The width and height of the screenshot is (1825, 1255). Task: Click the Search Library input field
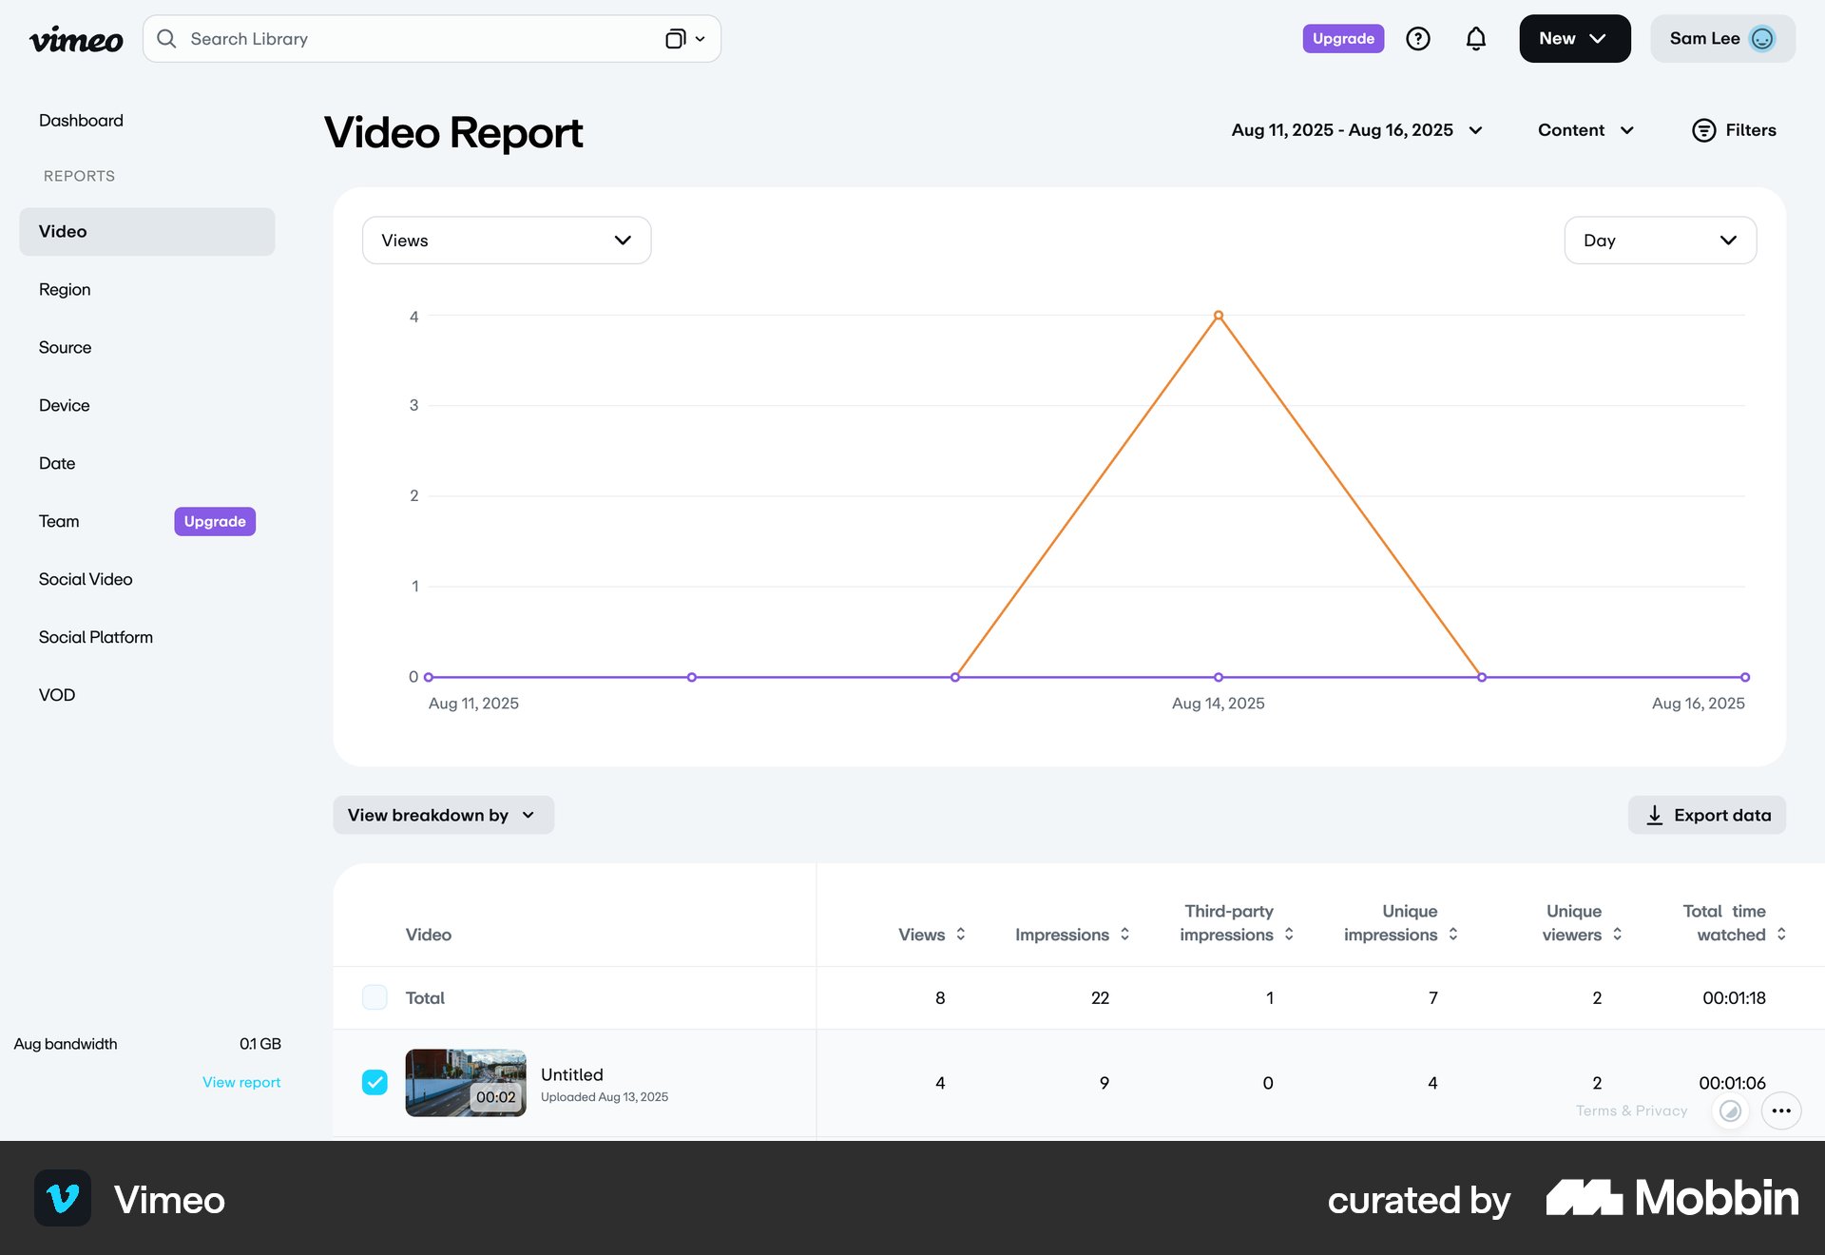click(x=432, y=39)
